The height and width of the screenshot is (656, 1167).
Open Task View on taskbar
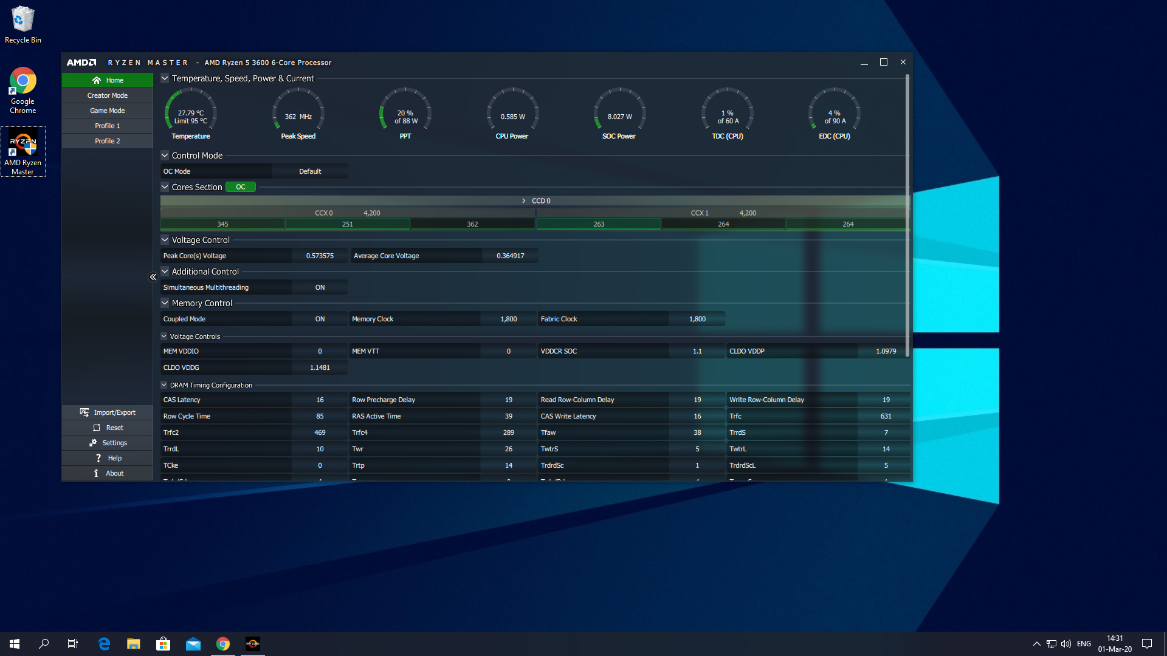tap(73, 644)
